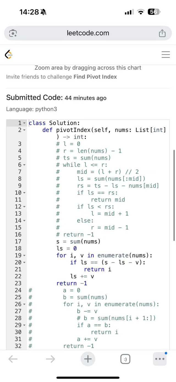Click the 'Language: python3' label
Image resolution: width=176 pixels, height=382 pixels.
pyautogui.click(x=32, y=109)
